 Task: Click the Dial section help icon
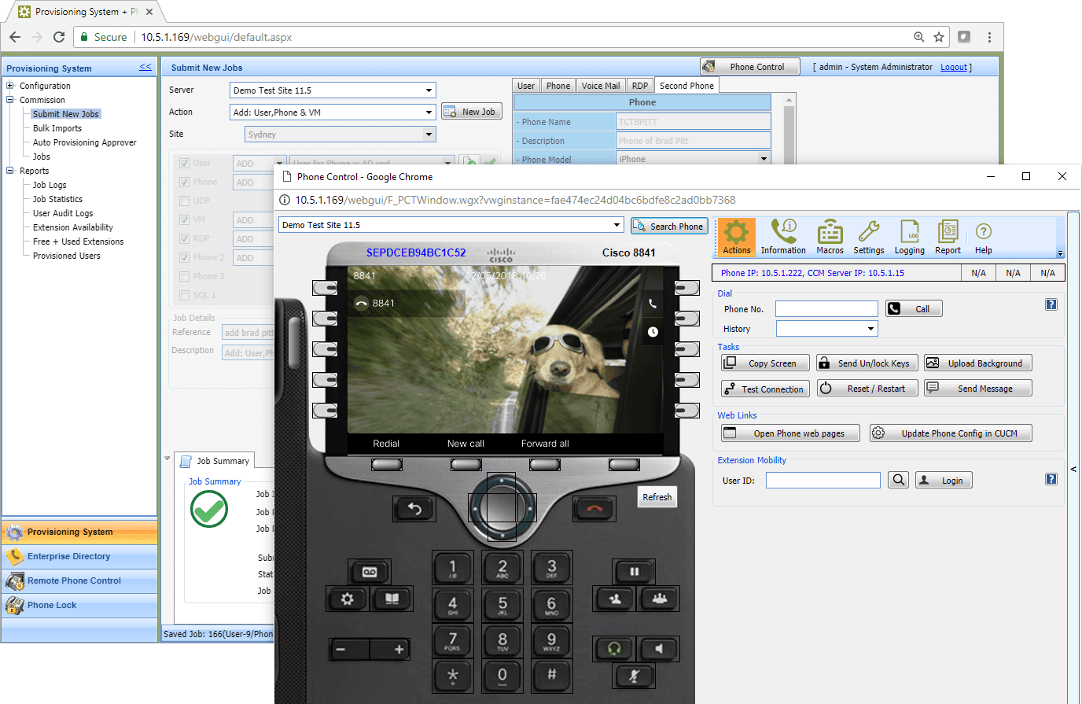coord(1051,304)
